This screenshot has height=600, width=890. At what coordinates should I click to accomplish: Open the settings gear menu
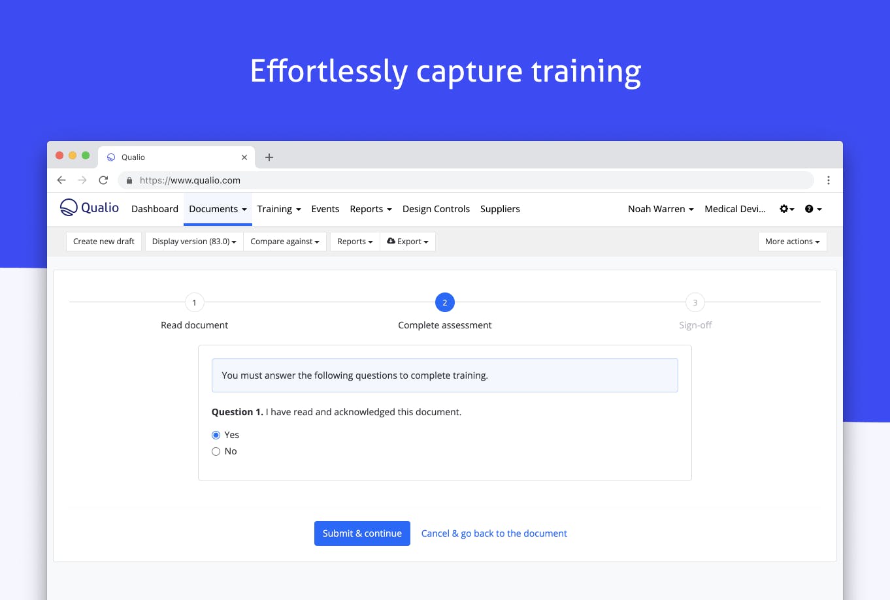784,208
